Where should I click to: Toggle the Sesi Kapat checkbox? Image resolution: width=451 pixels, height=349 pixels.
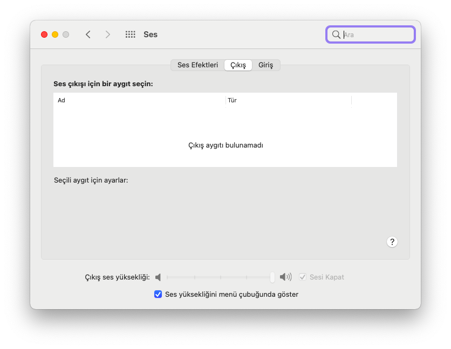click(303, 277)
